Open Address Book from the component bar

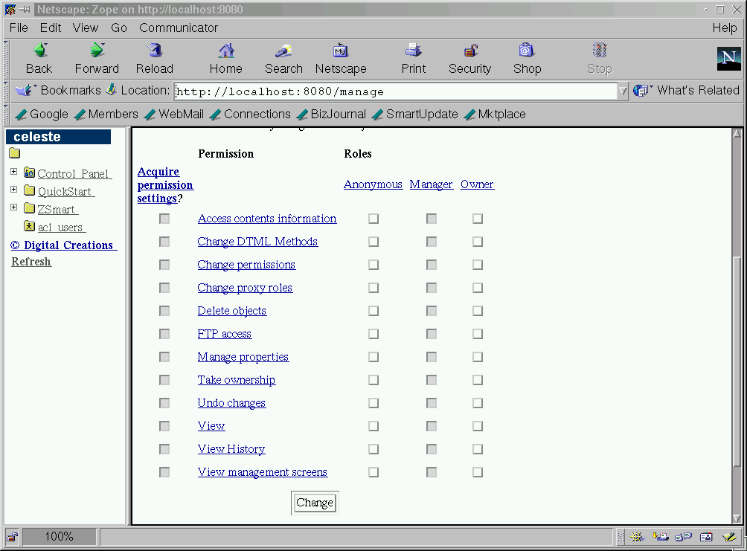[x=706, y=537]
